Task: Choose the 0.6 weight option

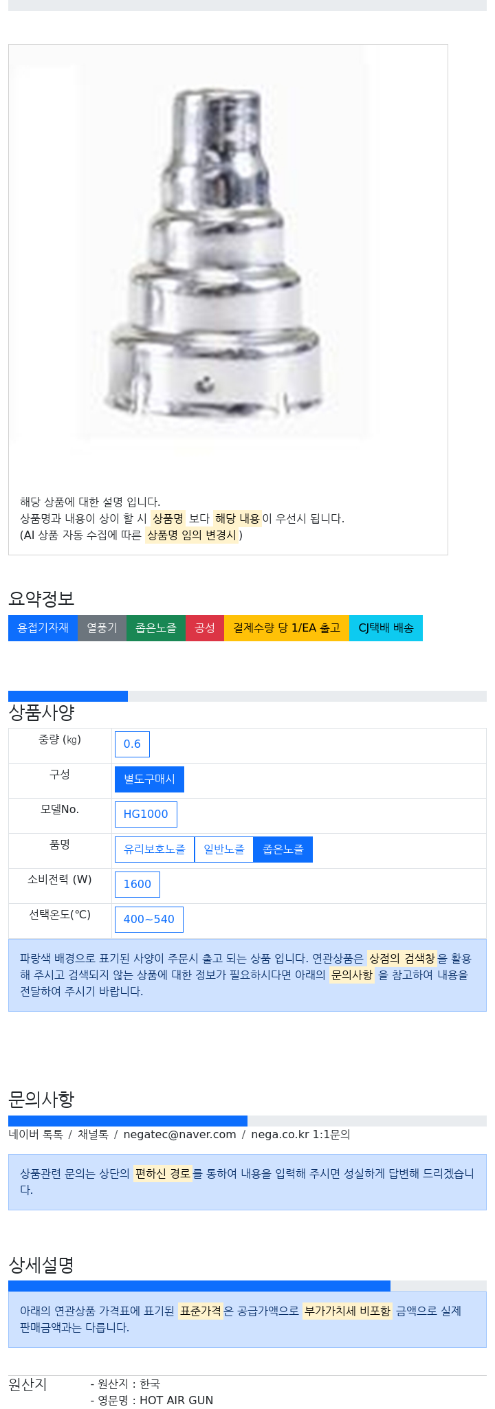Action: tap(132, 744)
